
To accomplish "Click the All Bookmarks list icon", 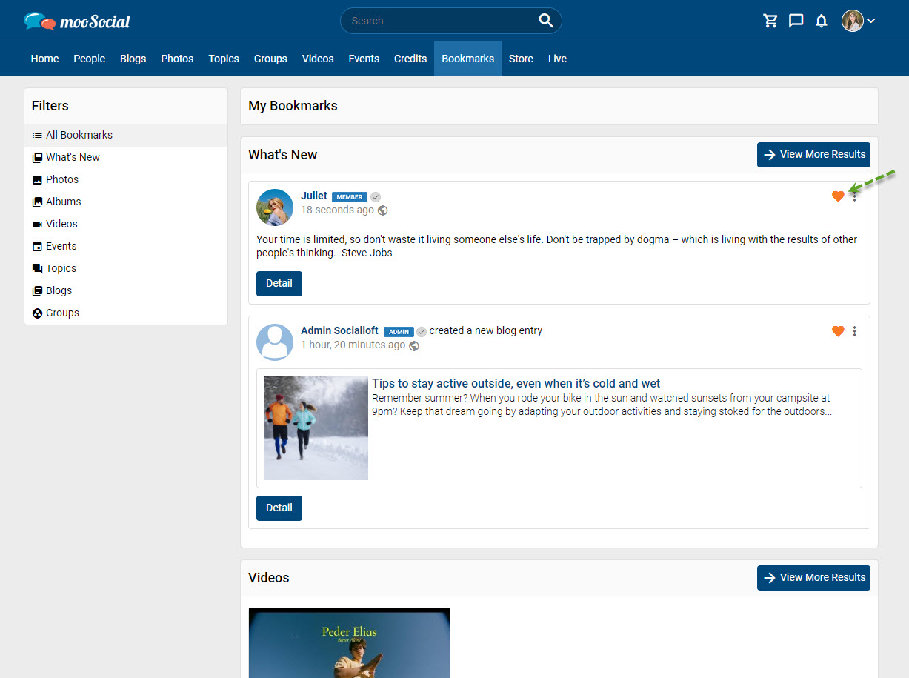I will pos(37,136).
